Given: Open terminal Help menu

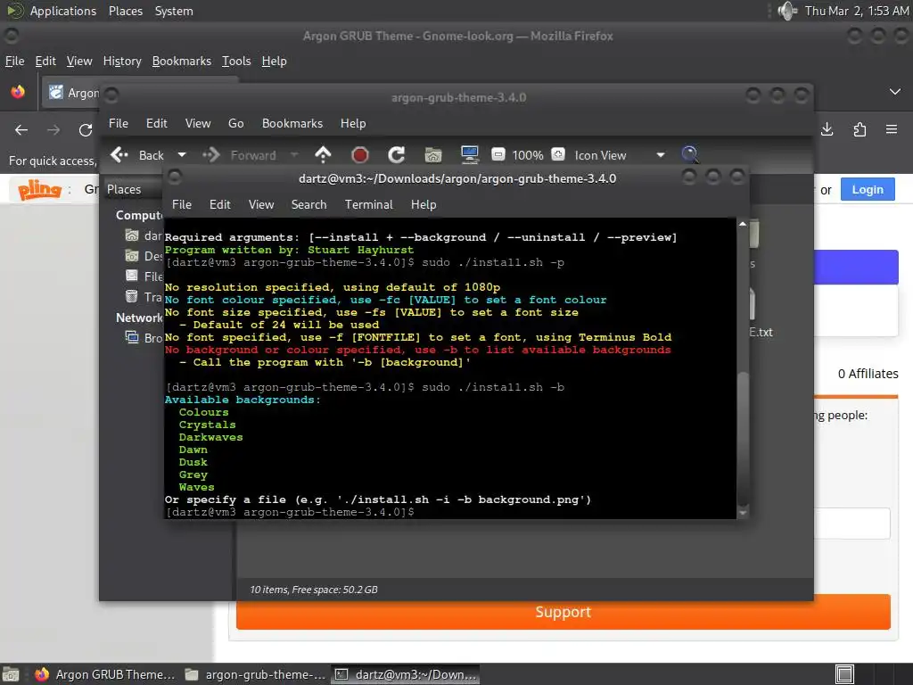Looking at the screenshot, I should click(x=424, y=204).
